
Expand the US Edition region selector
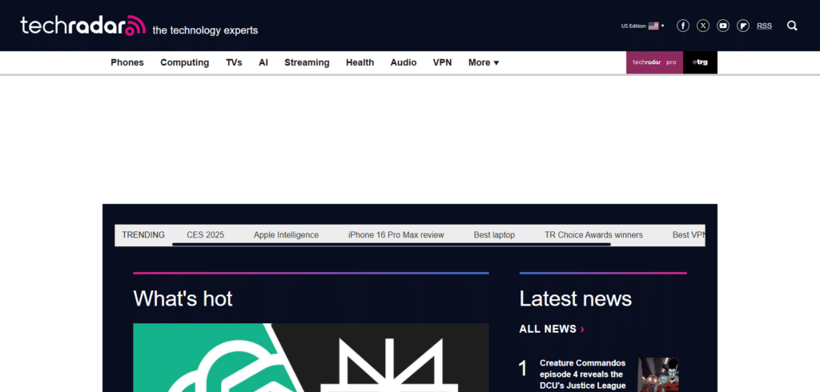[643, 26]
